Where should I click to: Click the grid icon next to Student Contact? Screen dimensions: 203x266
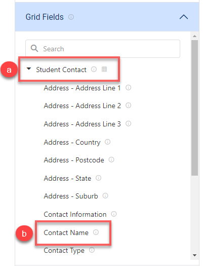point(104,69)
